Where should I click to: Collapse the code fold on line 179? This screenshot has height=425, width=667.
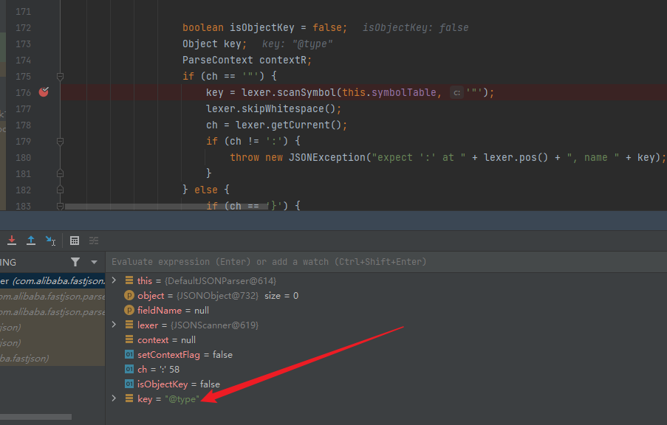[60, 141]
